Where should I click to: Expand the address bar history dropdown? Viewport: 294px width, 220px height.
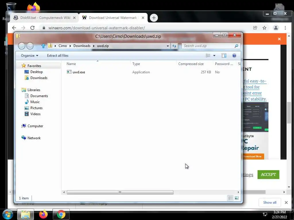click(168, 46)
